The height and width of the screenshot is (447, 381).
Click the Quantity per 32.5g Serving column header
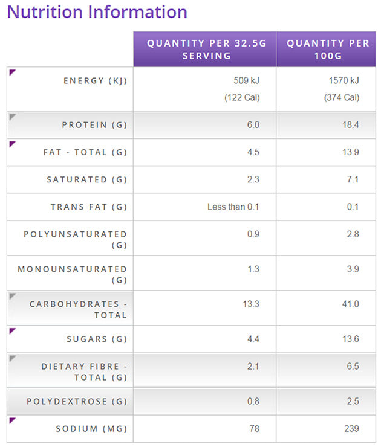[204, 49]
